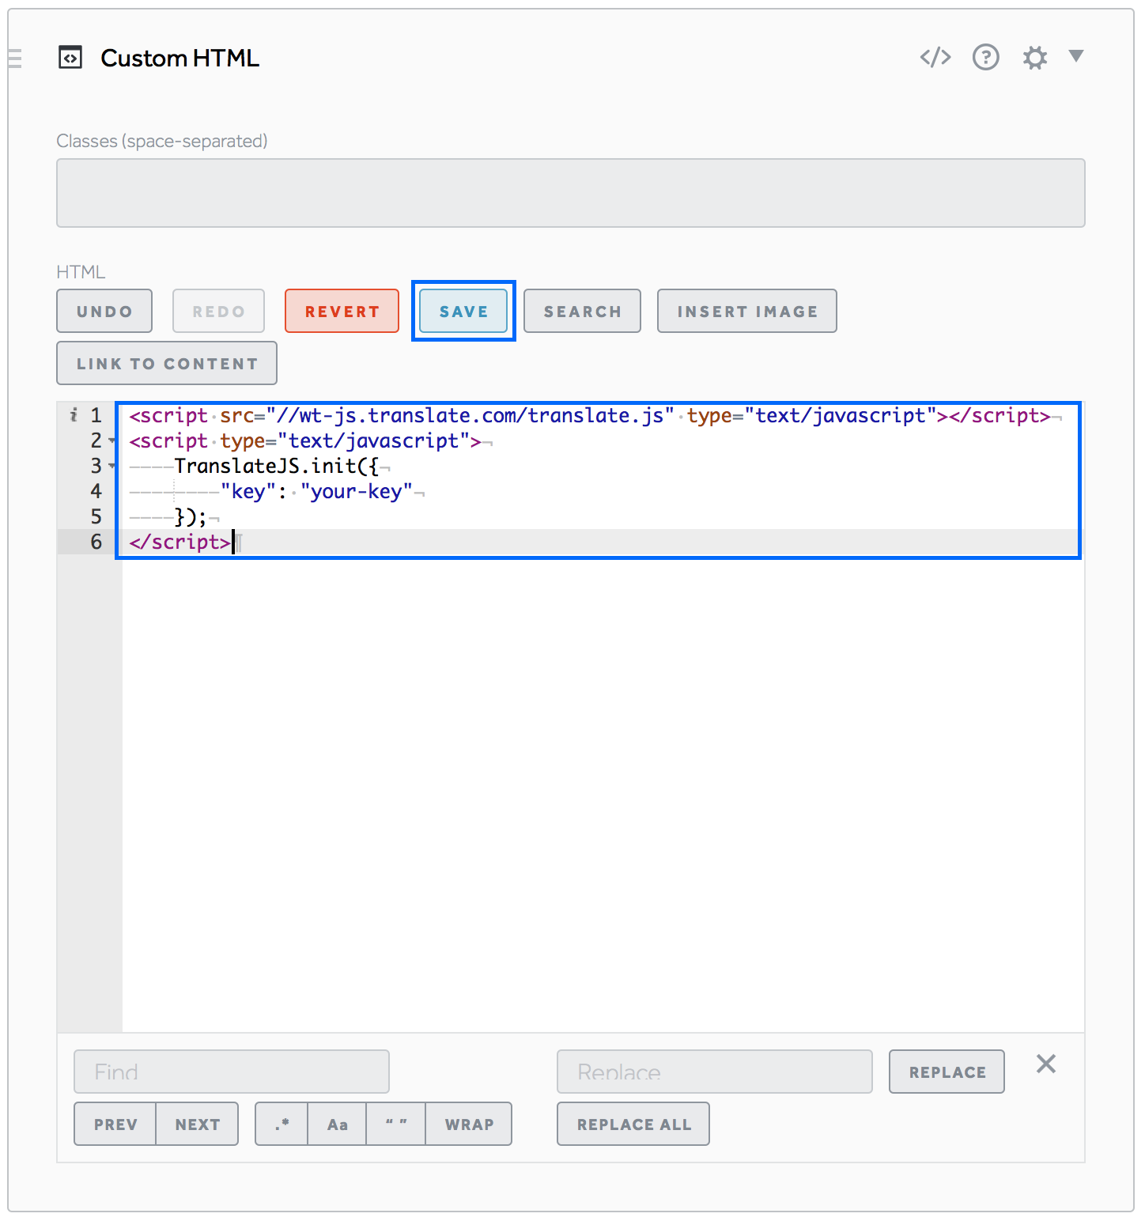Viewport: 1145px width, 1221px height.
Task: Click the Link to Content button
Action: pos(167,363)
